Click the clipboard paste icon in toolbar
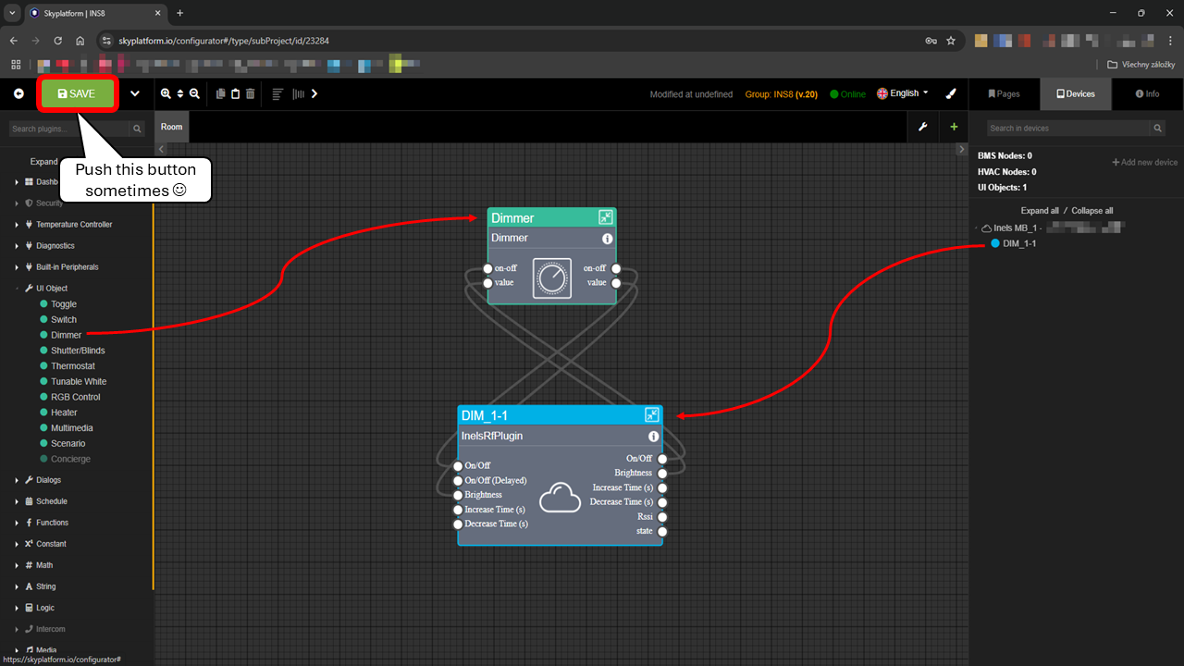Viewport: 1184px width, 666px height. (235, 93)
